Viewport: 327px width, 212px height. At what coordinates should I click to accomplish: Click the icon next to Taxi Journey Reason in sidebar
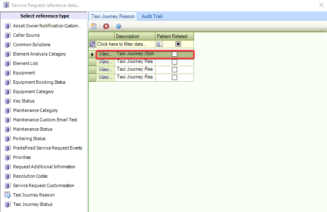click(7, 195)
